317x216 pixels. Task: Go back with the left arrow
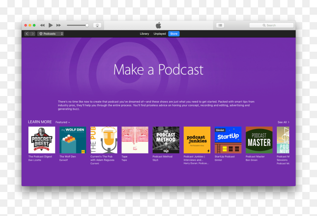pos(27,34)
